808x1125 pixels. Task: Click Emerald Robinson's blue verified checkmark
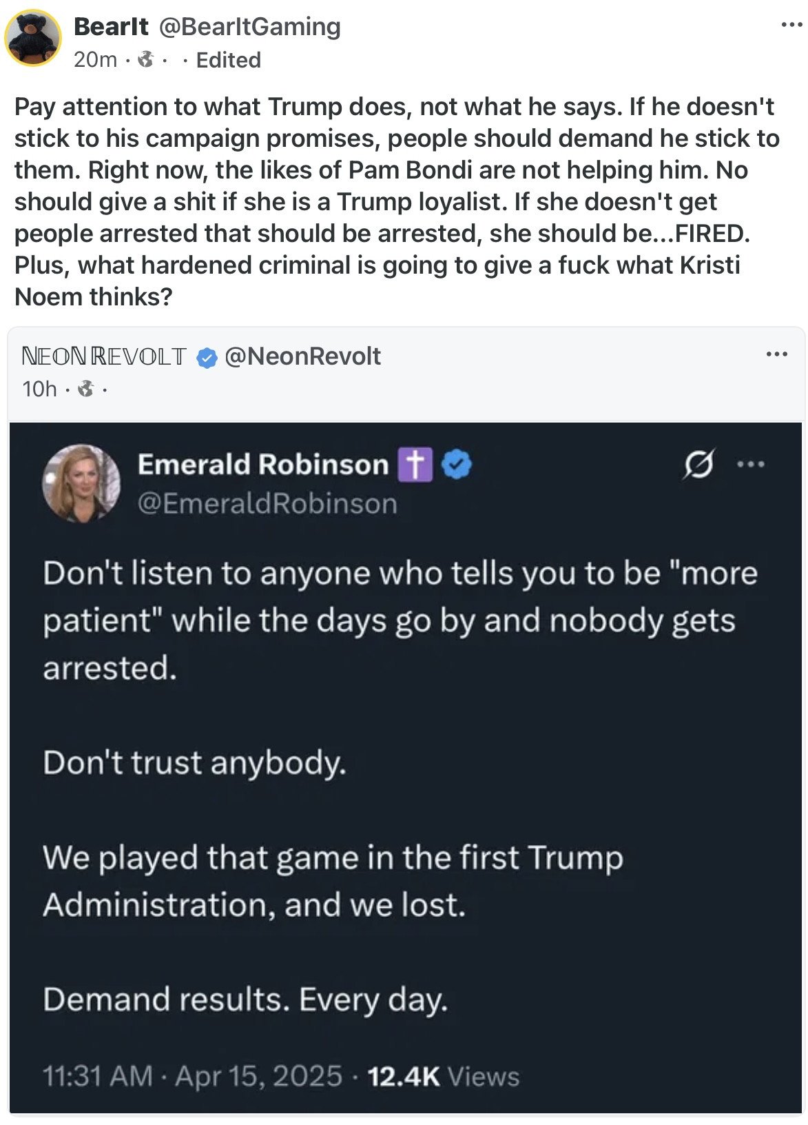point(456,465)
